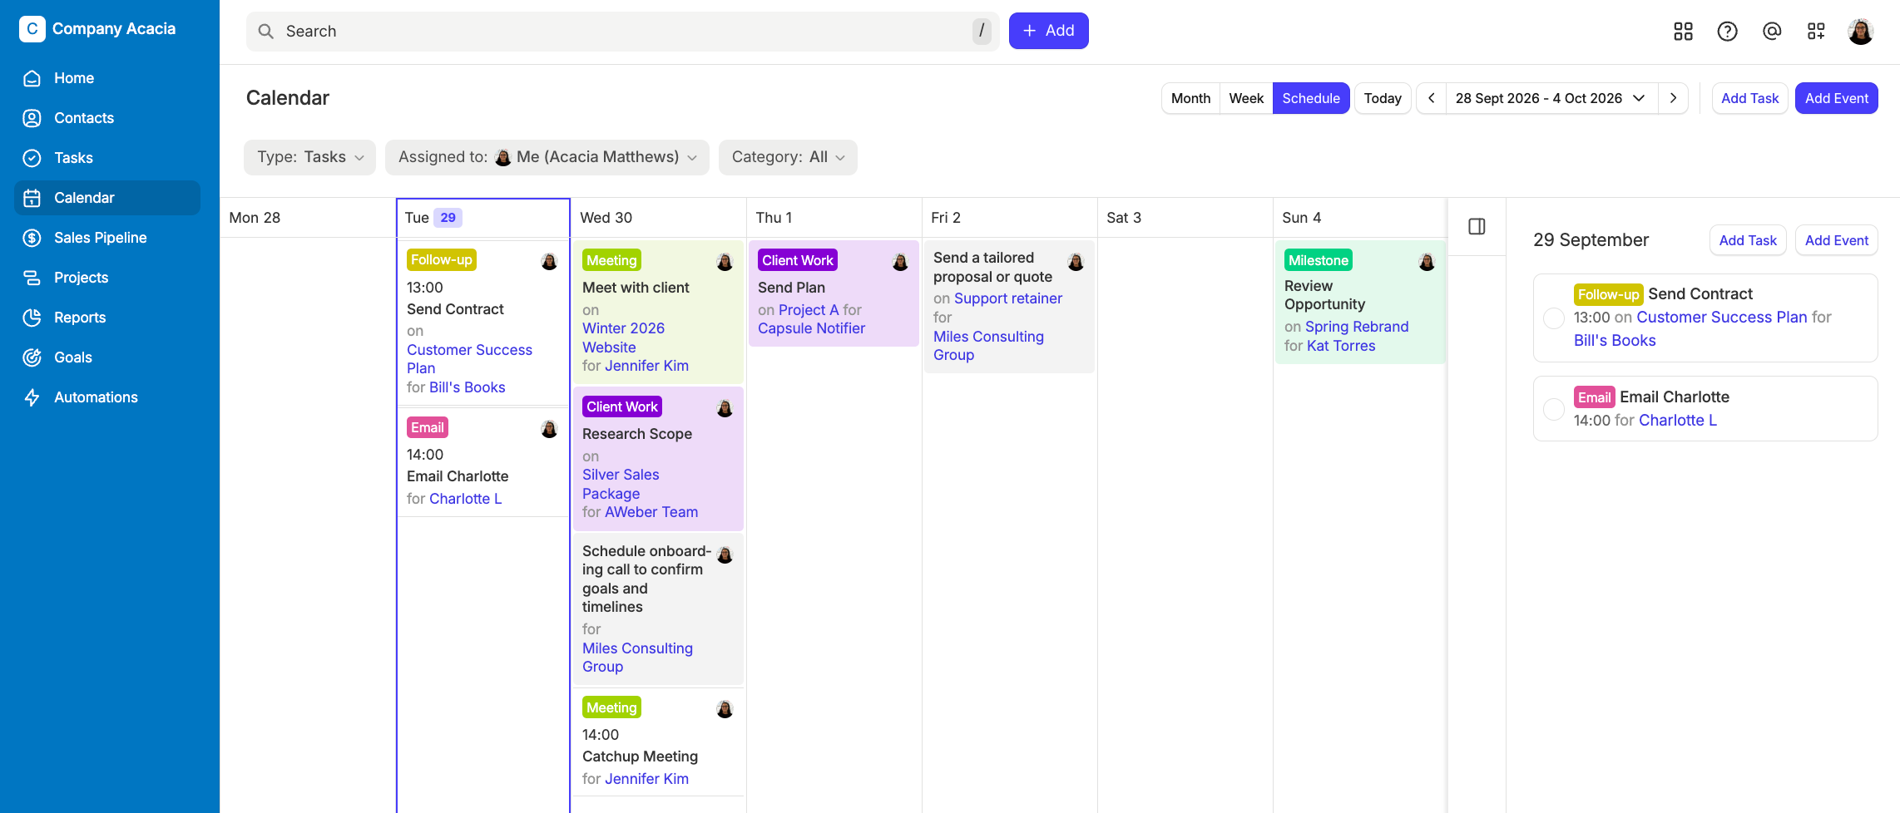Open the date range dropdown
Screen dimensions: 1900x813
click(x=1551, y=98)
